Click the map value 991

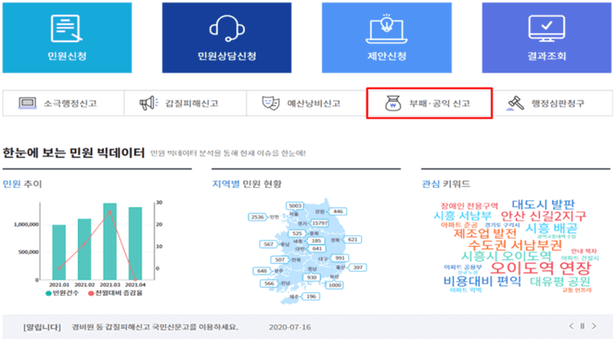340,258
